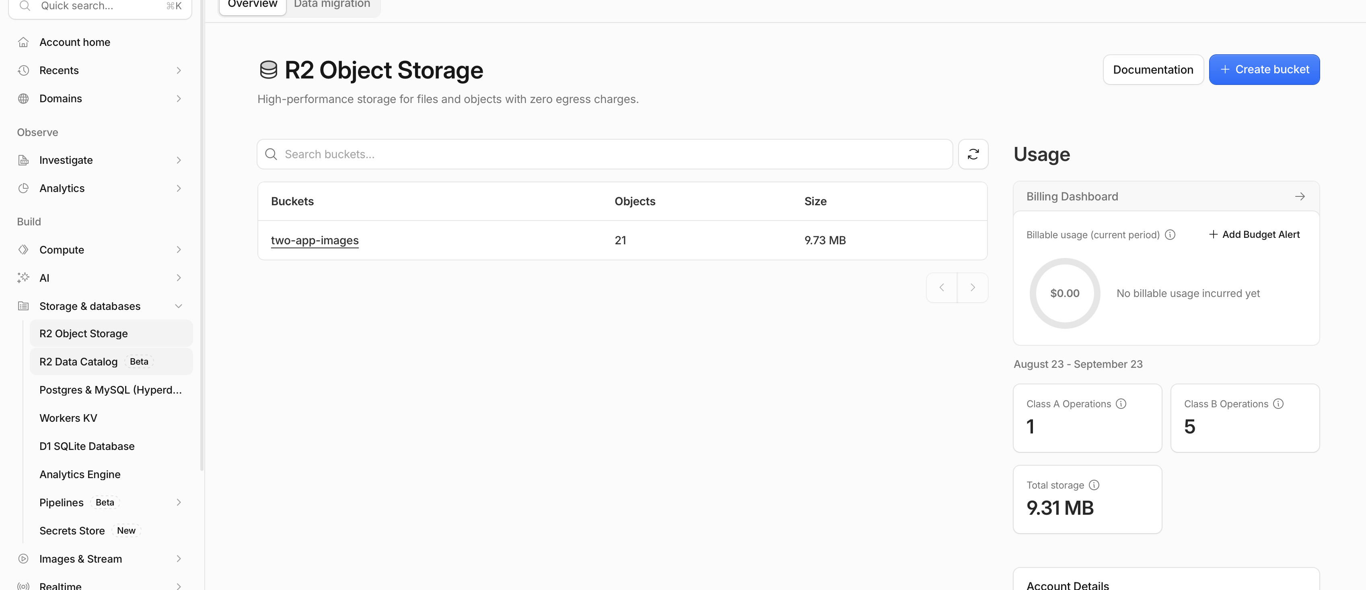Go to next page of buckets
The height and width of the screenshot is (590, 1366).
point(973,288)
